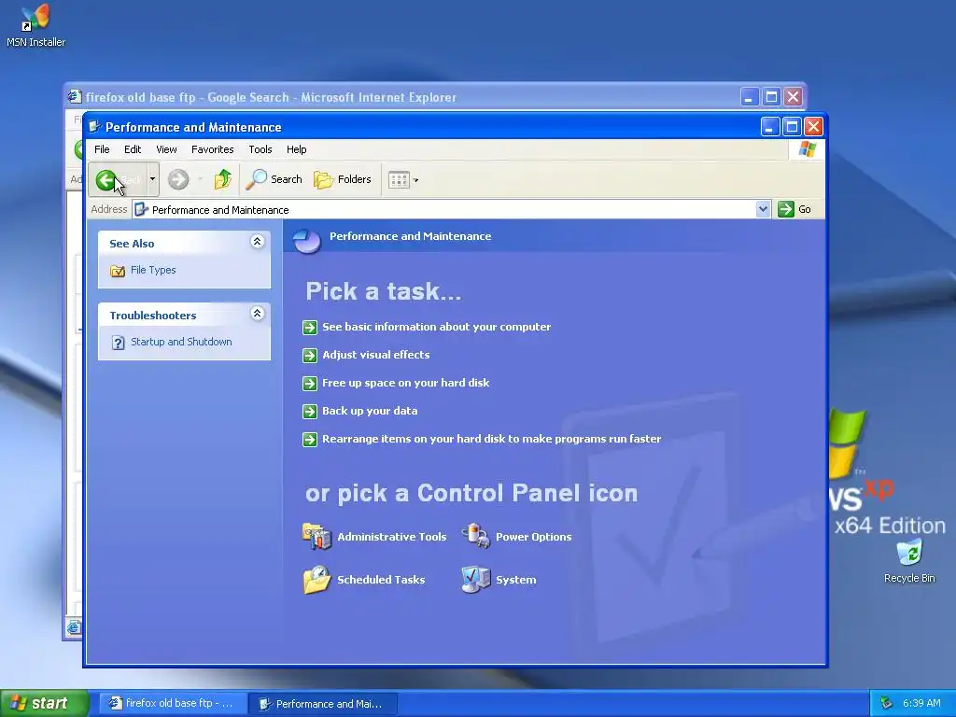Maximize the Internet Explorer window
The image size is (956, 717).
pos(771,96)
